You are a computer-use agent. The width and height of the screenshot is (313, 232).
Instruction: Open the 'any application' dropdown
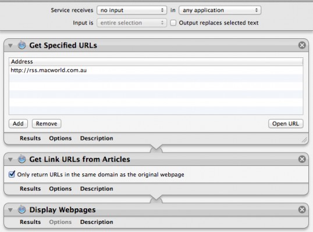(220, 10)
